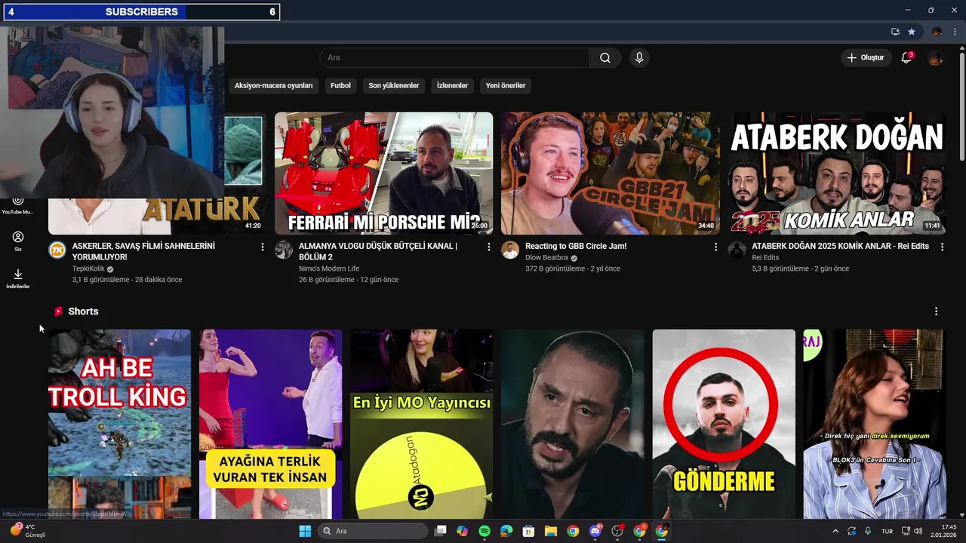Open the Ferrari mi Porsche mi video thumbnail
This screenshot has height=543, width=966.
(383, 173)
